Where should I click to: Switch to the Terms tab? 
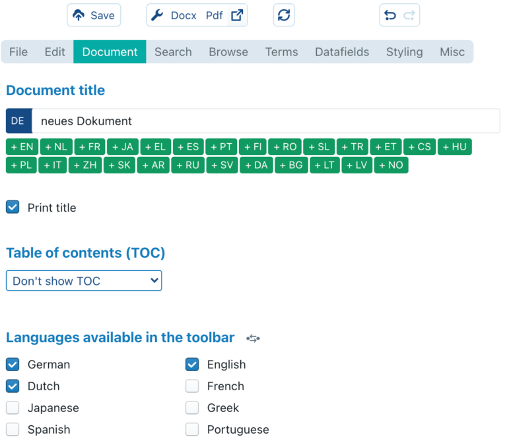281,52
